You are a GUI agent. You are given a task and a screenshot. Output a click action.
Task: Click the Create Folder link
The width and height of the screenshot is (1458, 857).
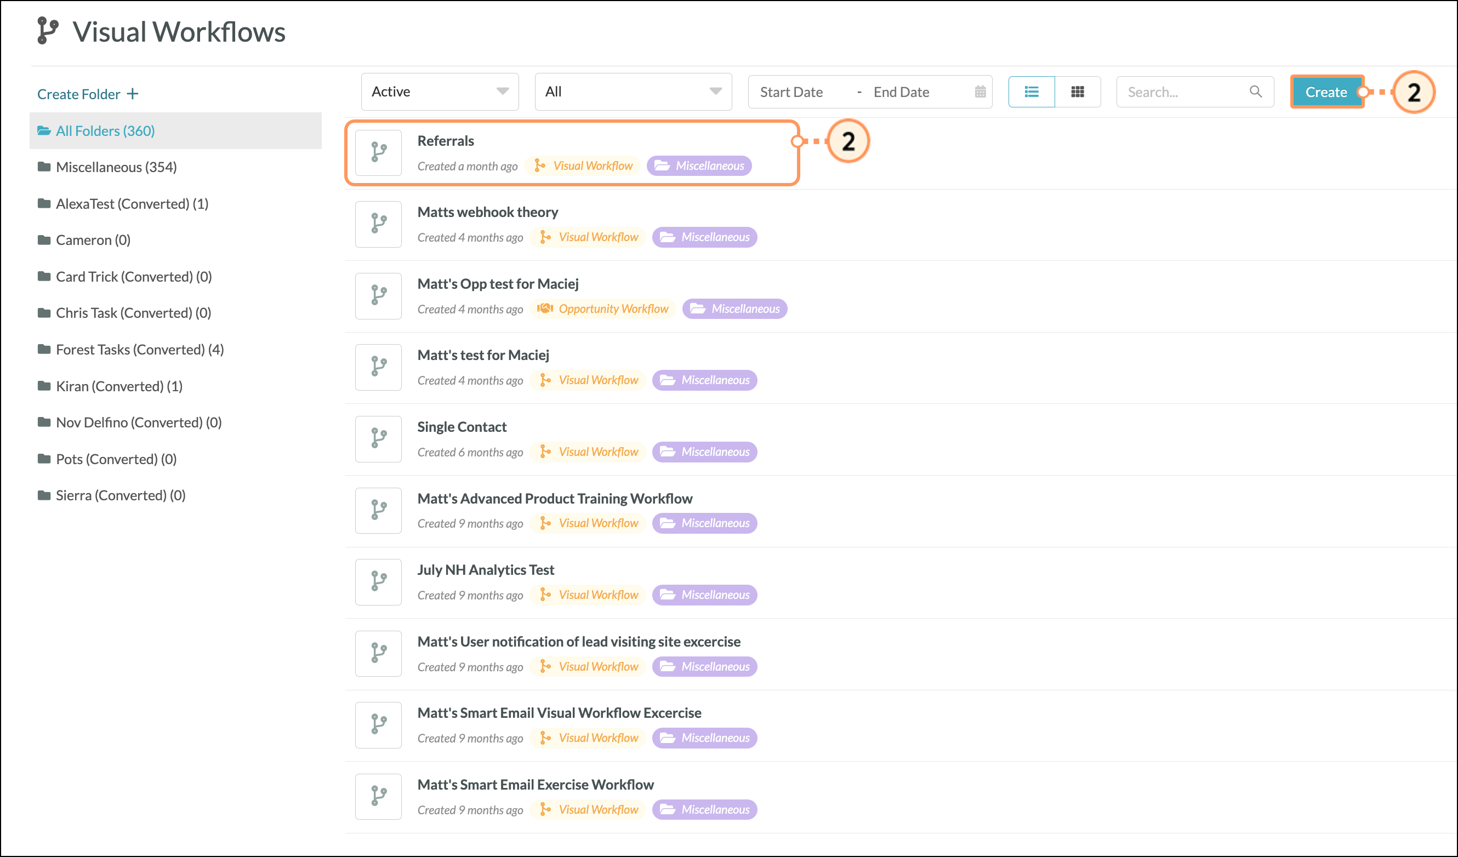click(x=79, y=94)
